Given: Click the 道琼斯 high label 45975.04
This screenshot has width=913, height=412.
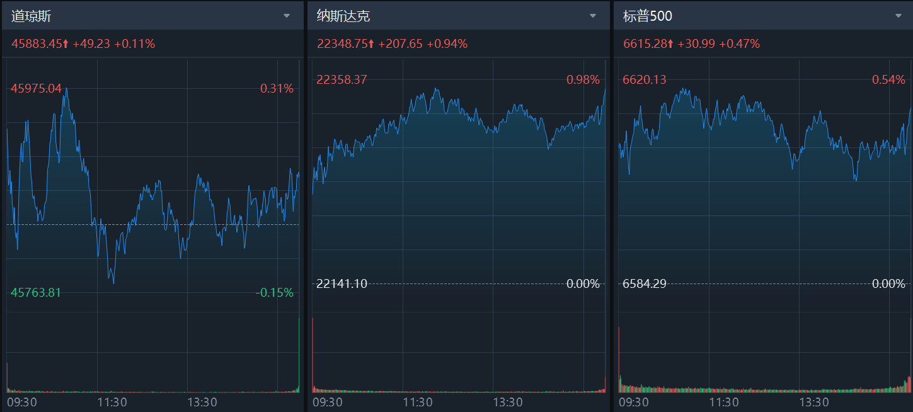Looking at the screenshot, I should 36,89.
